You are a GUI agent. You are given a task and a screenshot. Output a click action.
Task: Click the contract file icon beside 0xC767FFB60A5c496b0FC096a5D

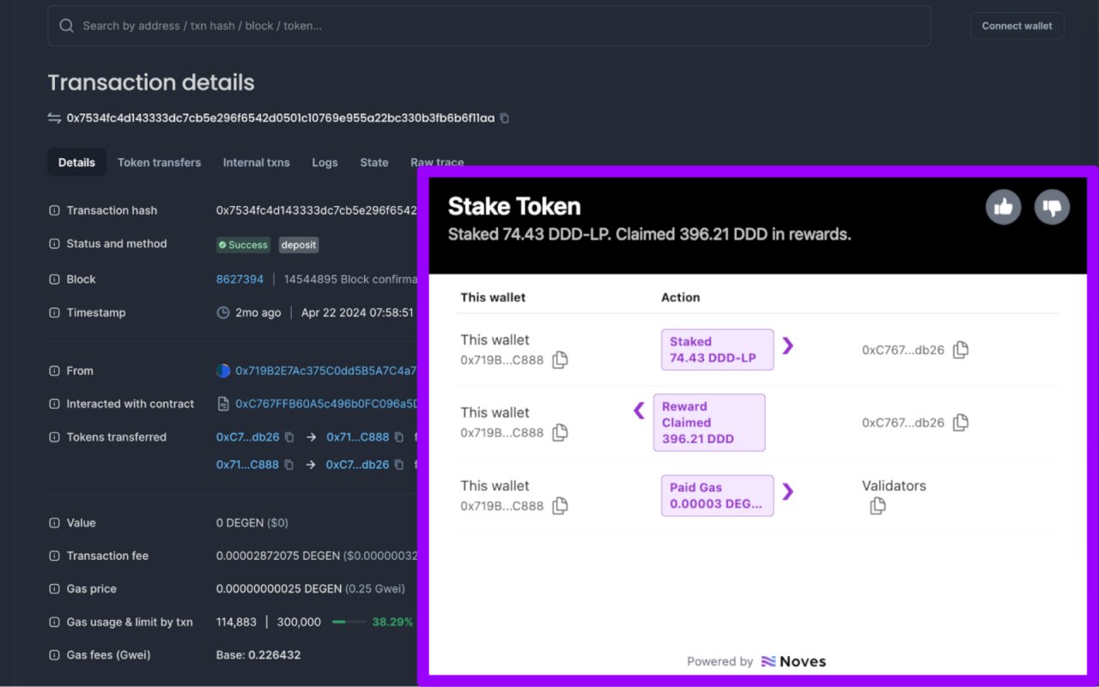coord(223,404)
